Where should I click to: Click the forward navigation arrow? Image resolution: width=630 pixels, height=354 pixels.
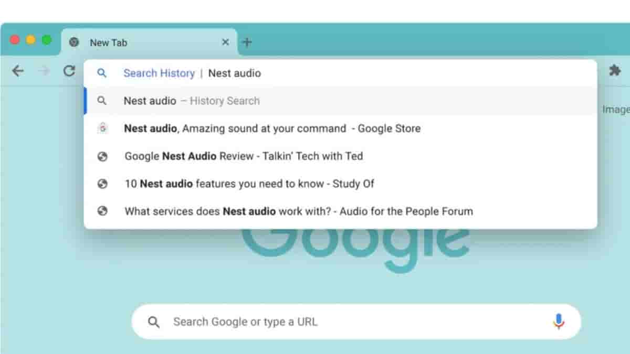click(x=44, y=71)
